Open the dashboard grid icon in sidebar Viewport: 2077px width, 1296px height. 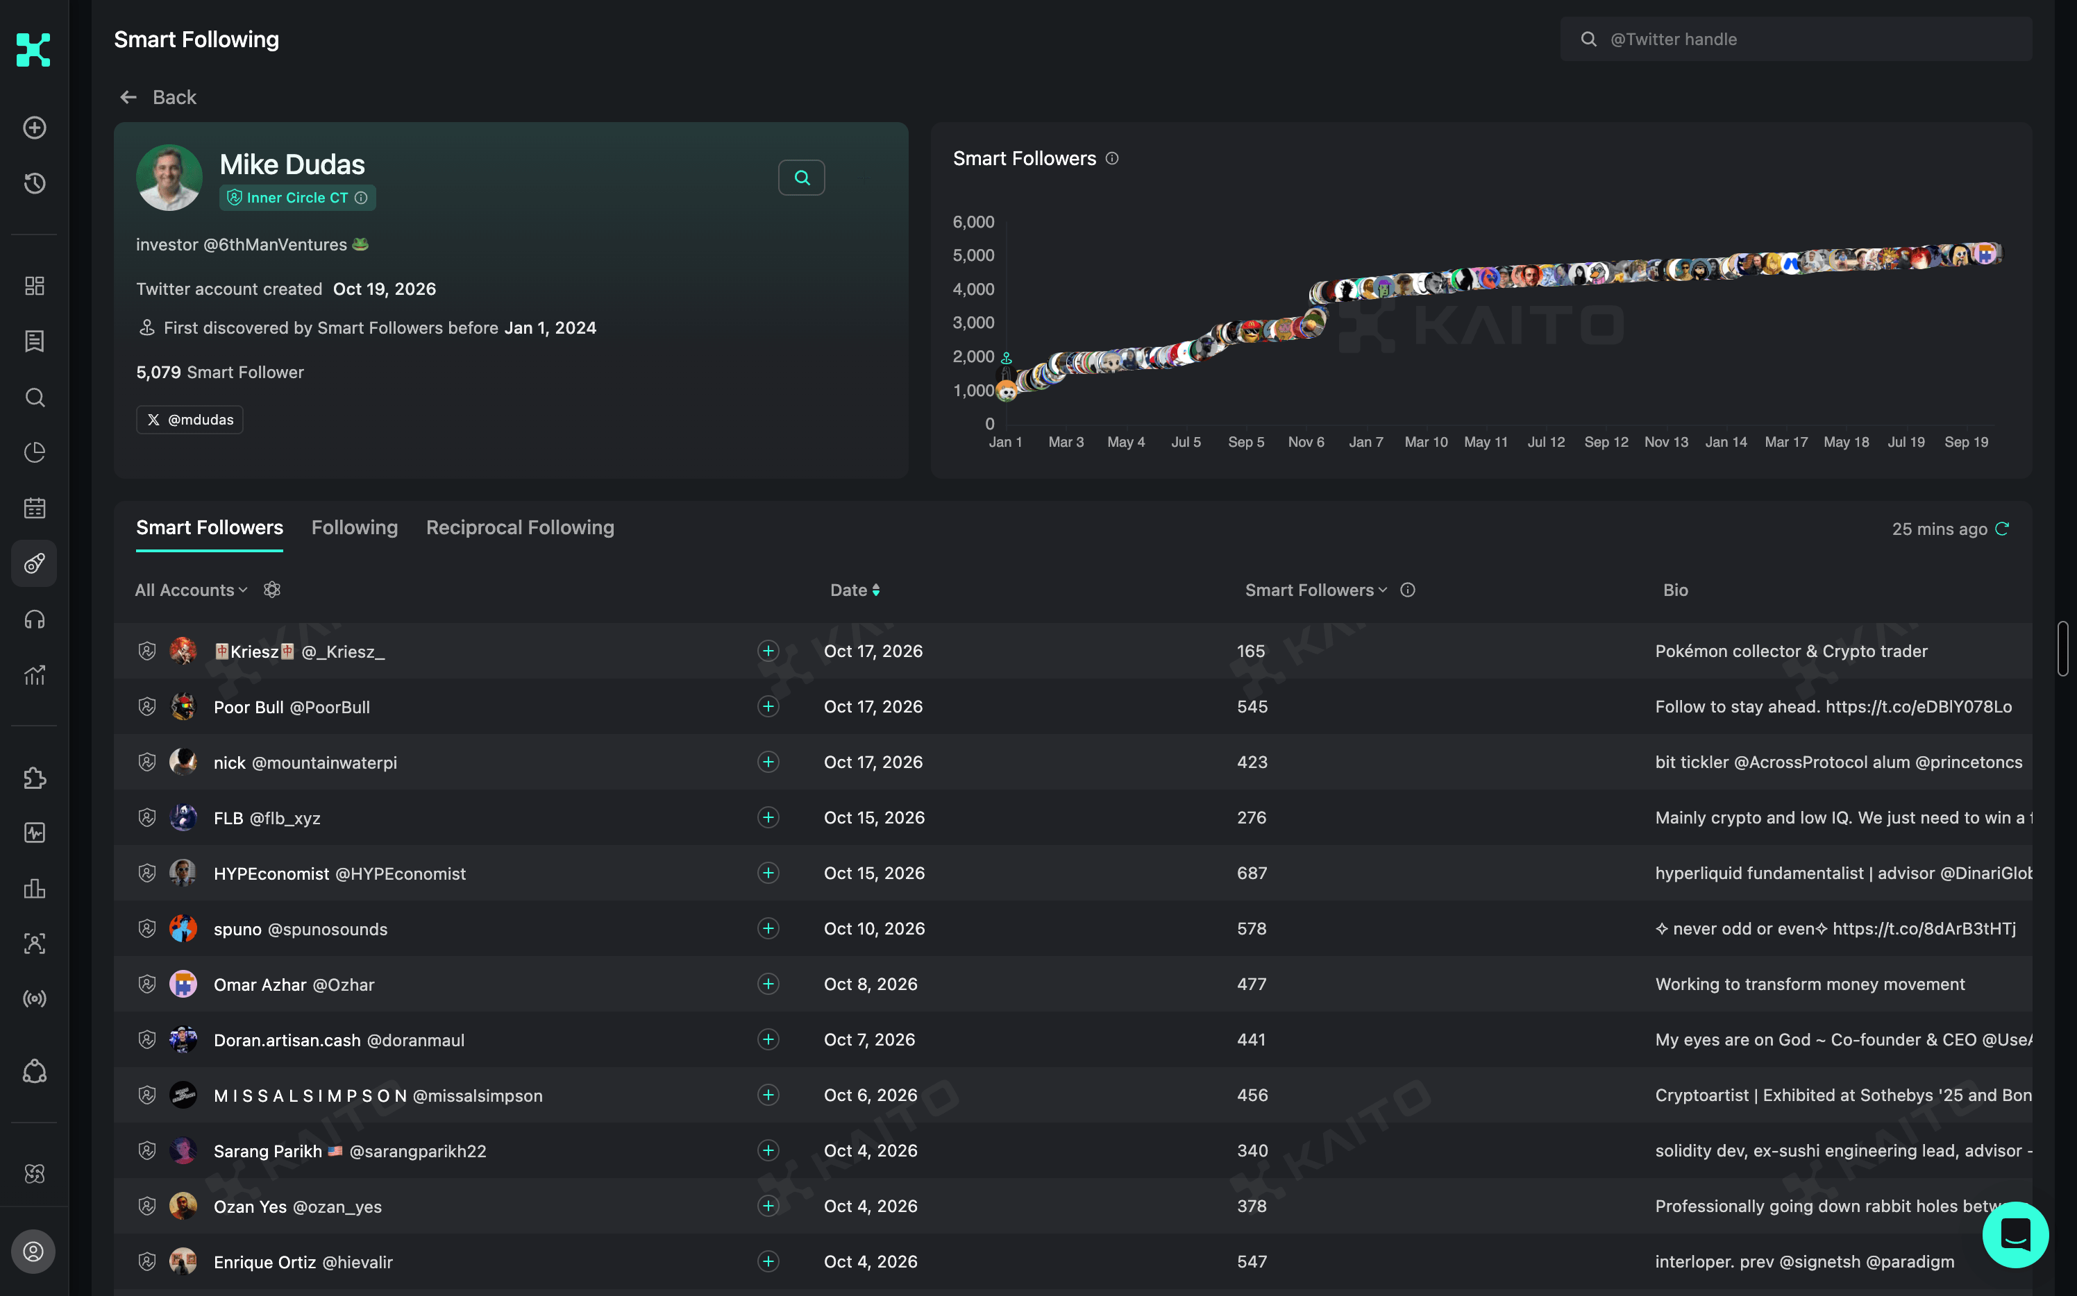click(x=34, y=285)
